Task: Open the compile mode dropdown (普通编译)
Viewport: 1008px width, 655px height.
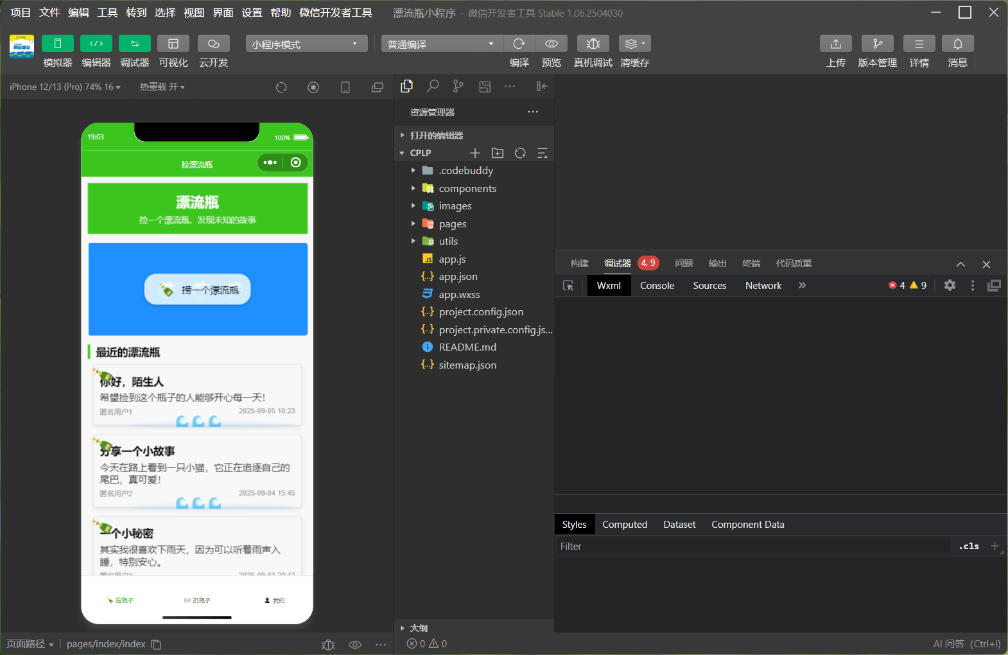Action: (442, 44)
